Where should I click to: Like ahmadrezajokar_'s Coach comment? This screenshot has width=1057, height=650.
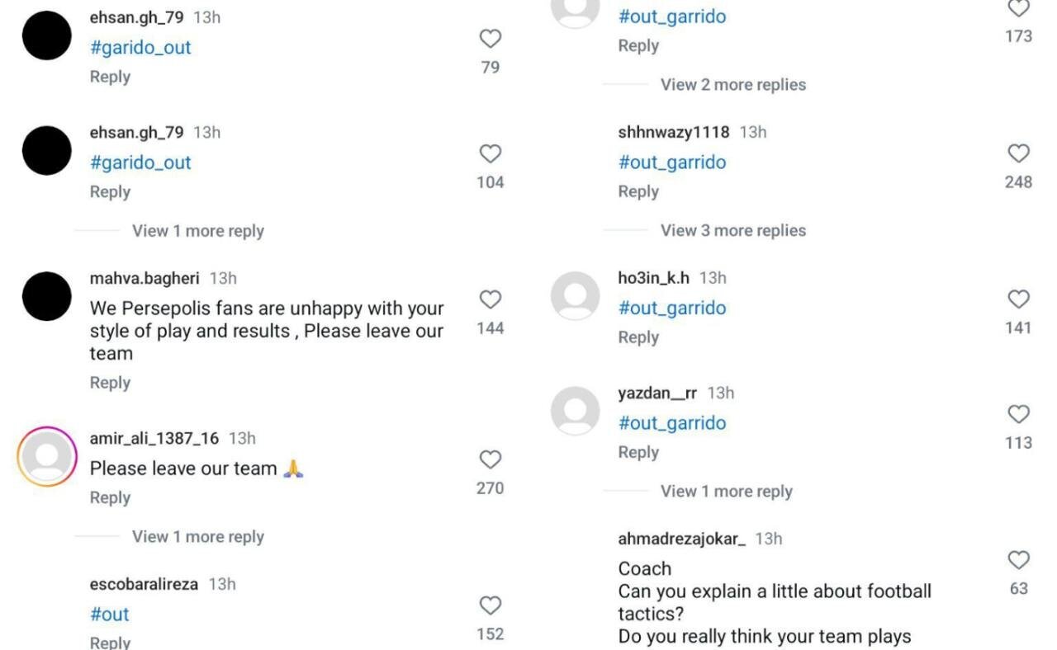tap(1019, 560)
